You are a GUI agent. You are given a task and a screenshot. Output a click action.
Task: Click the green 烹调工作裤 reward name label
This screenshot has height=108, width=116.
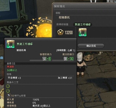83,24
